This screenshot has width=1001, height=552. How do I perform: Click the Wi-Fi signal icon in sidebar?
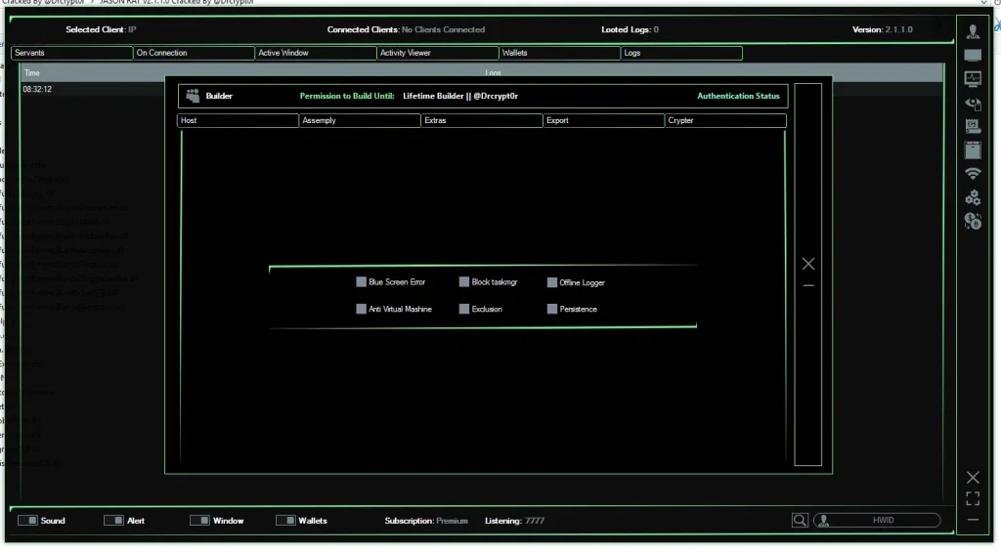973,174
